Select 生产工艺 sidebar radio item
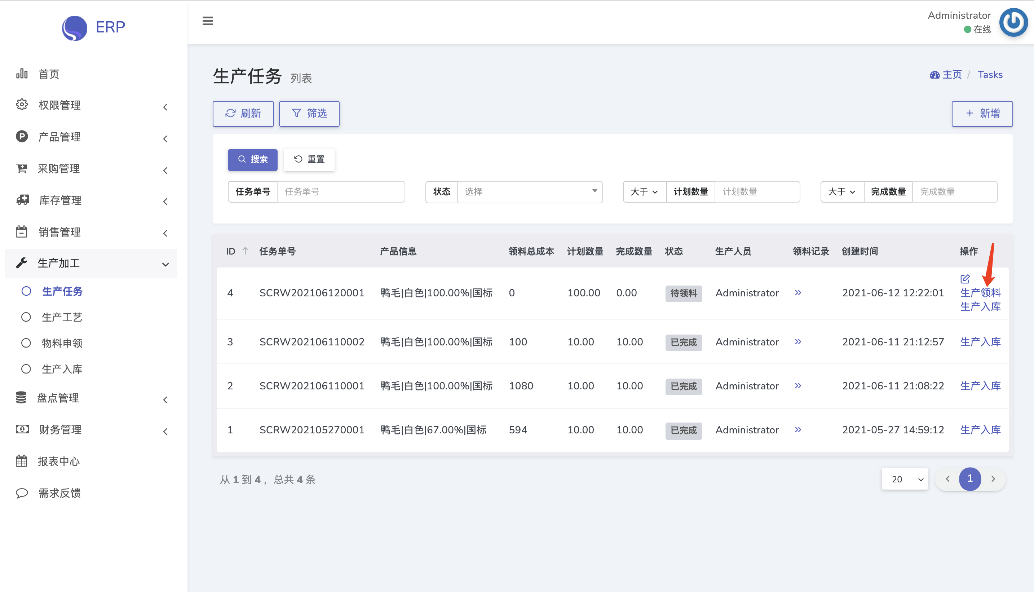This screenshot has height=592, width=1034. (62, 317)
